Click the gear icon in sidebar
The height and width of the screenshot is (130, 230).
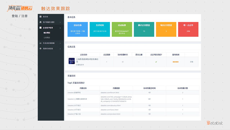(41, 49)
